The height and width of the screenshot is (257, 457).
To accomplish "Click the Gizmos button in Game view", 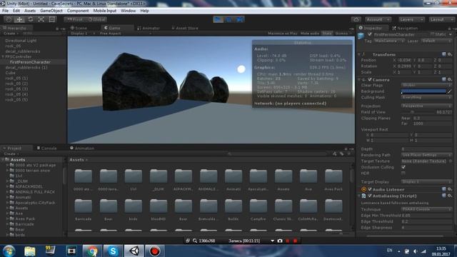I will point(343,34).
